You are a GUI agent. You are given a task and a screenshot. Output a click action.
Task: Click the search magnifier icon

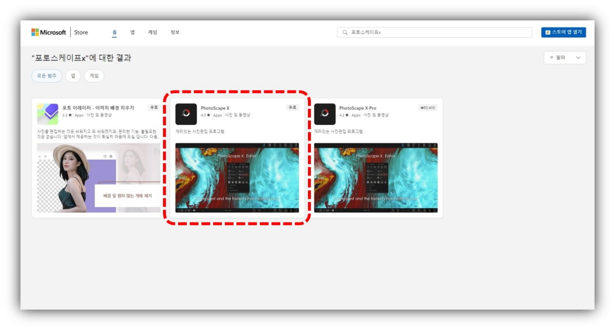[x=345, y=33]
